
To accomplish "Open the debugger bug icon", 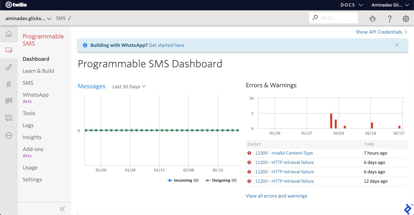I will click(373, 19).
